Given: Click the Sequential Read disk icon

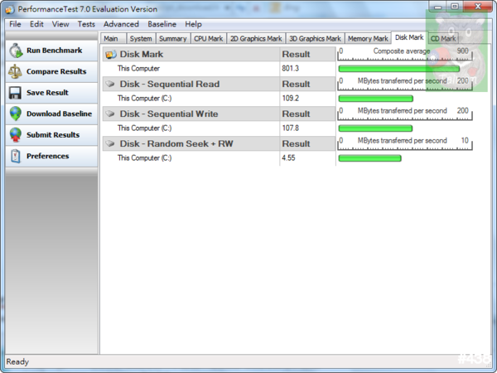Looking at the screenshot, I should 110,84.
